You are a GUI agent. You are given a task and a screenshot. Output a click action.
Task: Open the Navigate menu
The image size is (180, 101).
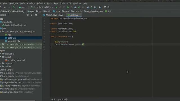coord(14,3)
